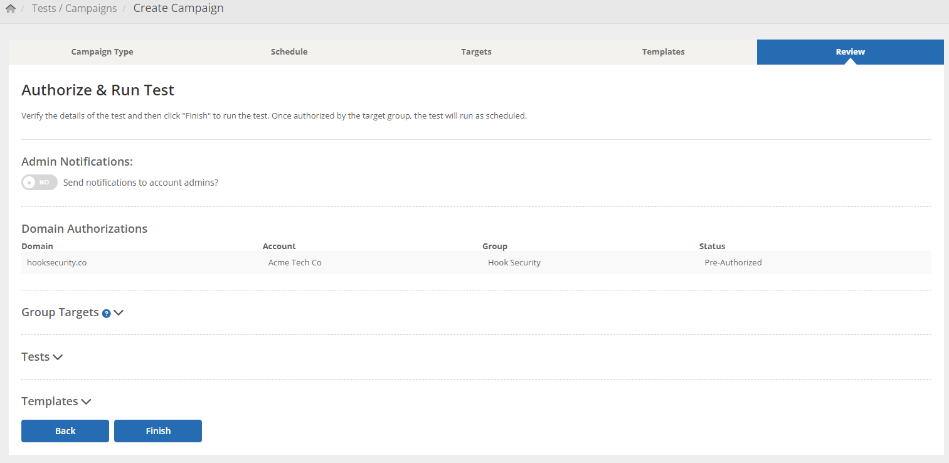Screen dimensions: 949x463
Task: Switch to the Templates step tab
Action: (664, 52)
